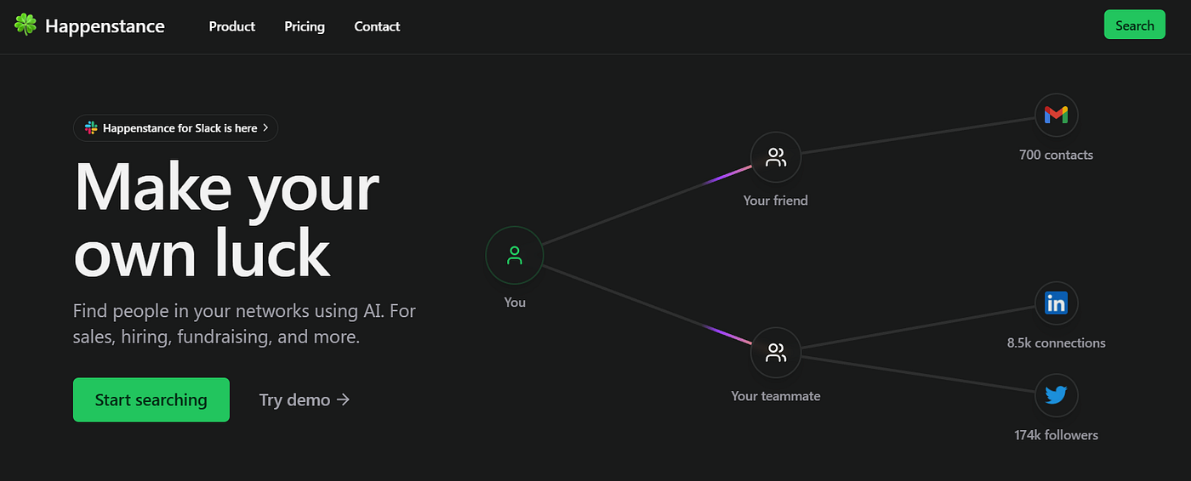The height and width of the screenshot is (481, 1191).
Task: Open the Try demo link
Action: (305, 399)
